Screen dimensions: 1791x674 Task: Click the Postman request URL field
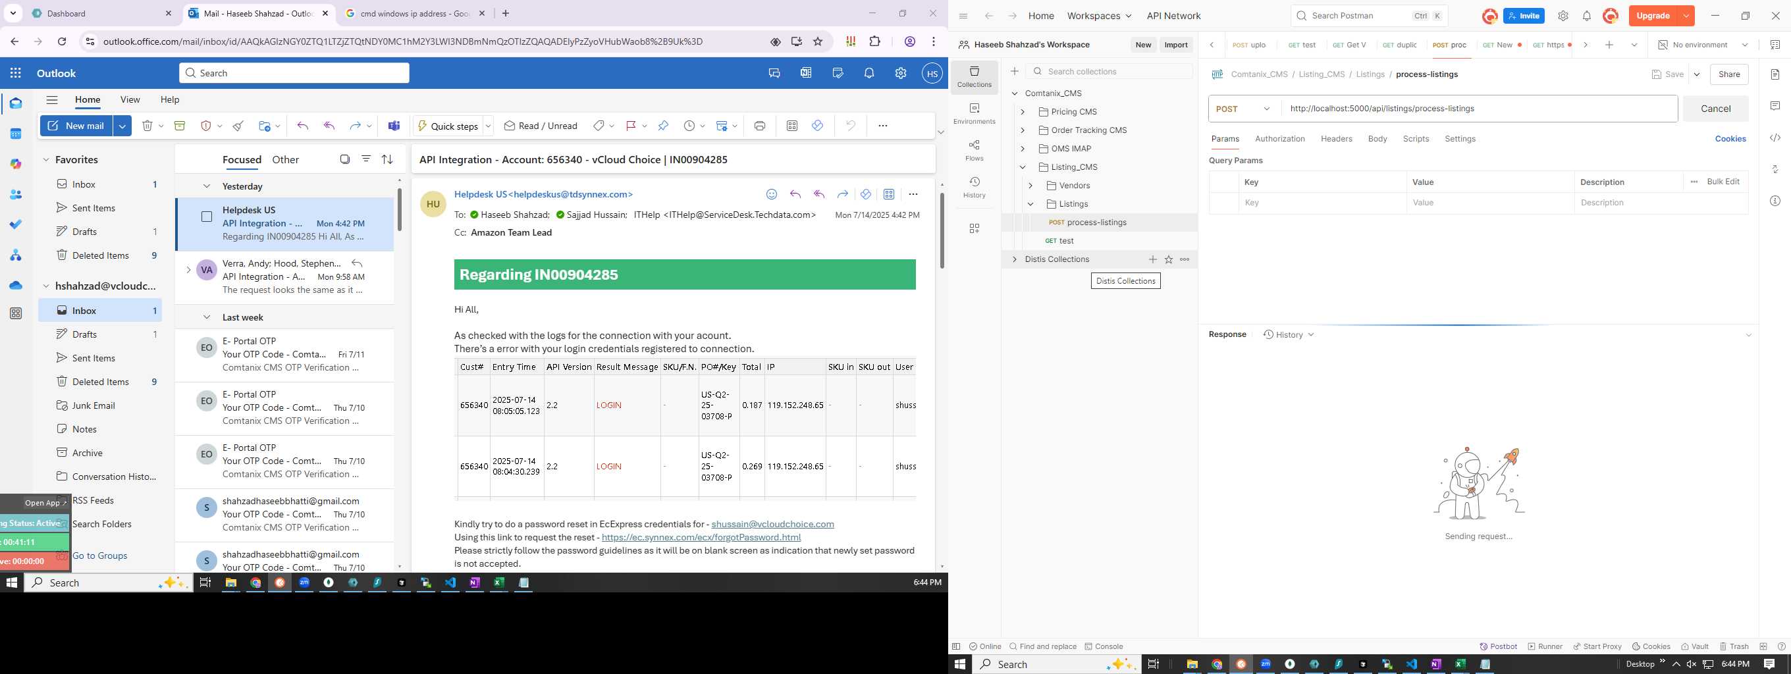1479,109
